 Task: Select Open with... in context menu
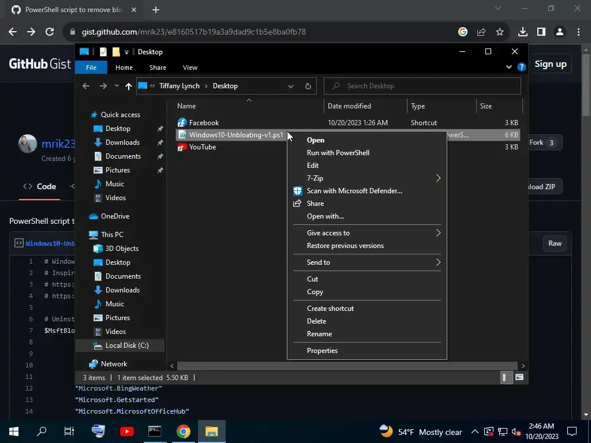326,216
